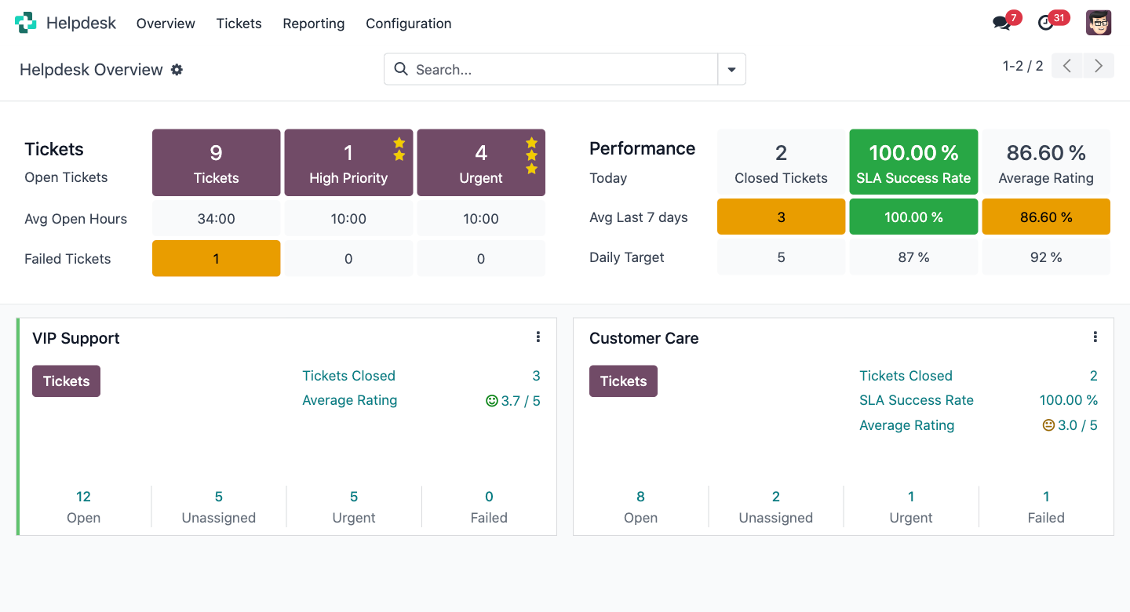
Task: Open the messages bubble icon with 7 notifications
Action: pos(1002,23)
